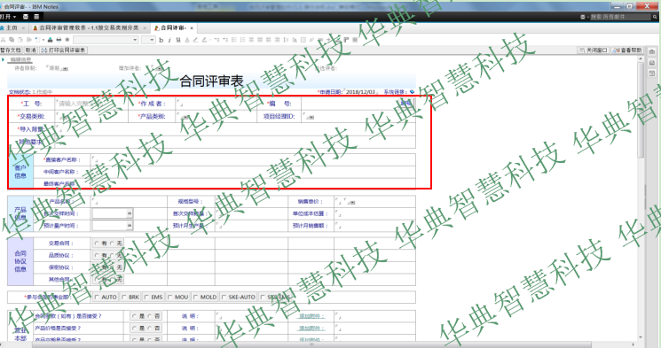Click the copy icon in toolbar
Viewport: 661px width, 348px height.
click(12, 40)
